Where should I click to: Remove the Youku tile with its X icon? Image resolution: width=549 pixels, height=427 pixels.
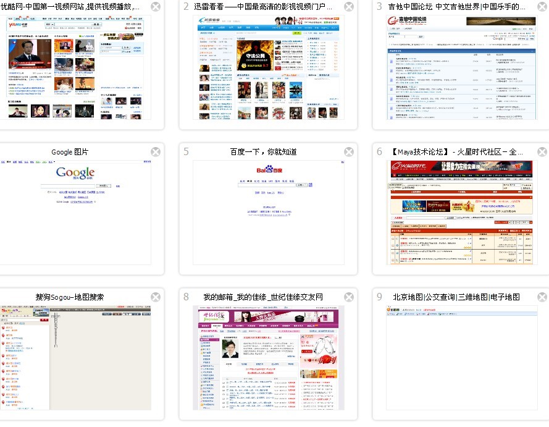156,7
